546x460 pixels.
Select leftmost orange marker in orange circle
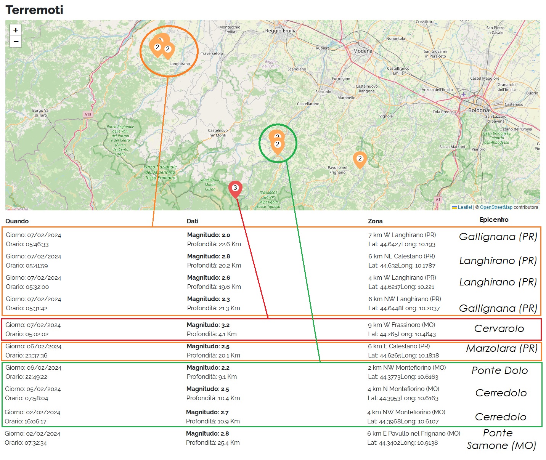point(157,48)
